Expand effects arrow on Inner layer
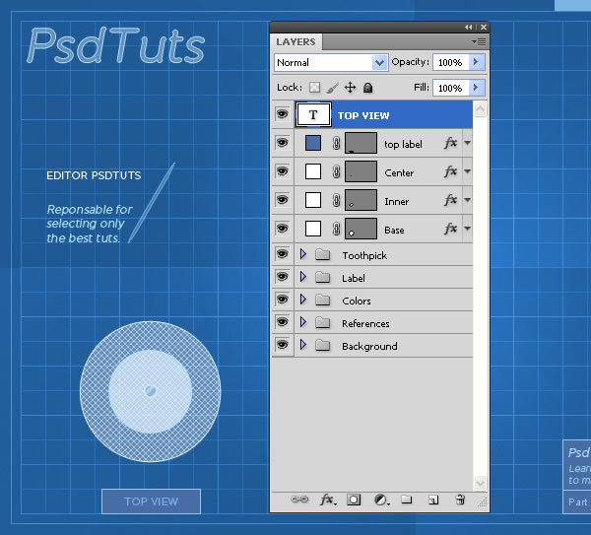591x535 pixels. point(467,200)
